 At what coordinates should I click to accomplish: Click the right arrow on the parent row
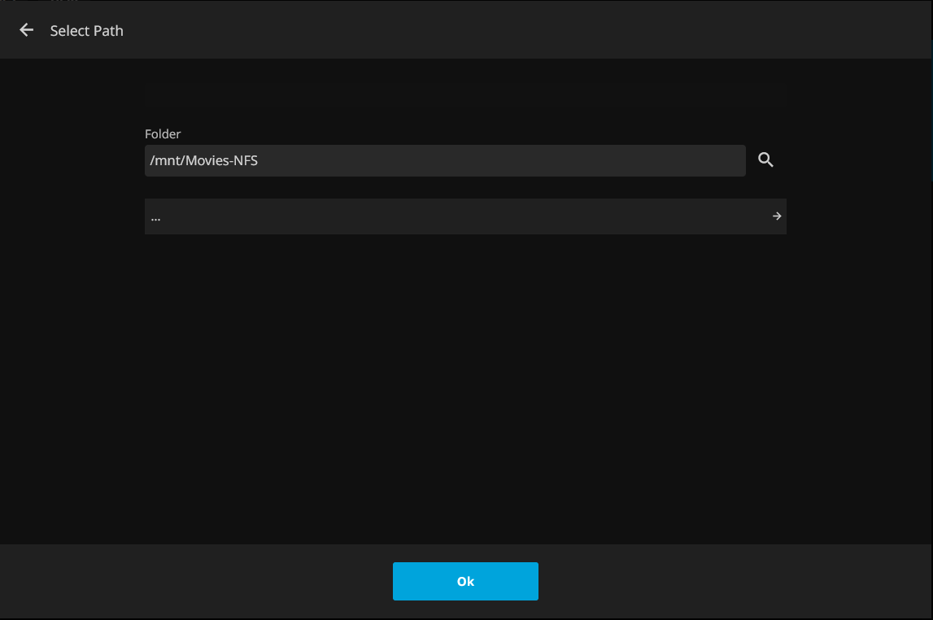point(777,216)
